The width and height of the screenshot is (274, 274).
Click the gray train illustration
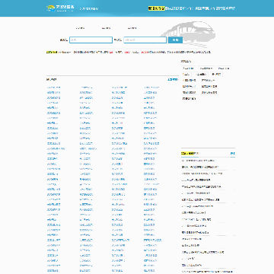point(189,34)
